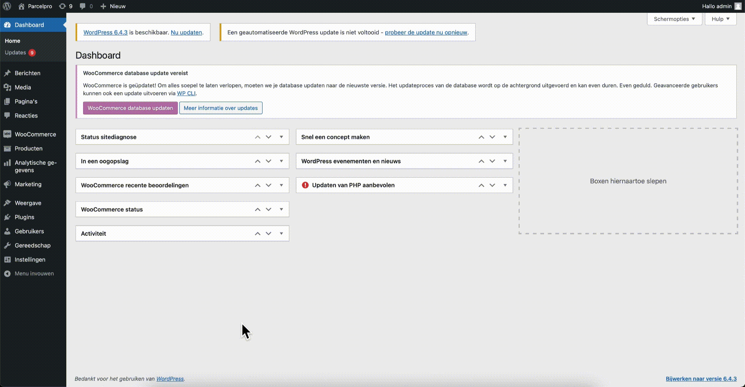
Task: Toggle the Status sitediagnose panel
Action: [281, 137]
